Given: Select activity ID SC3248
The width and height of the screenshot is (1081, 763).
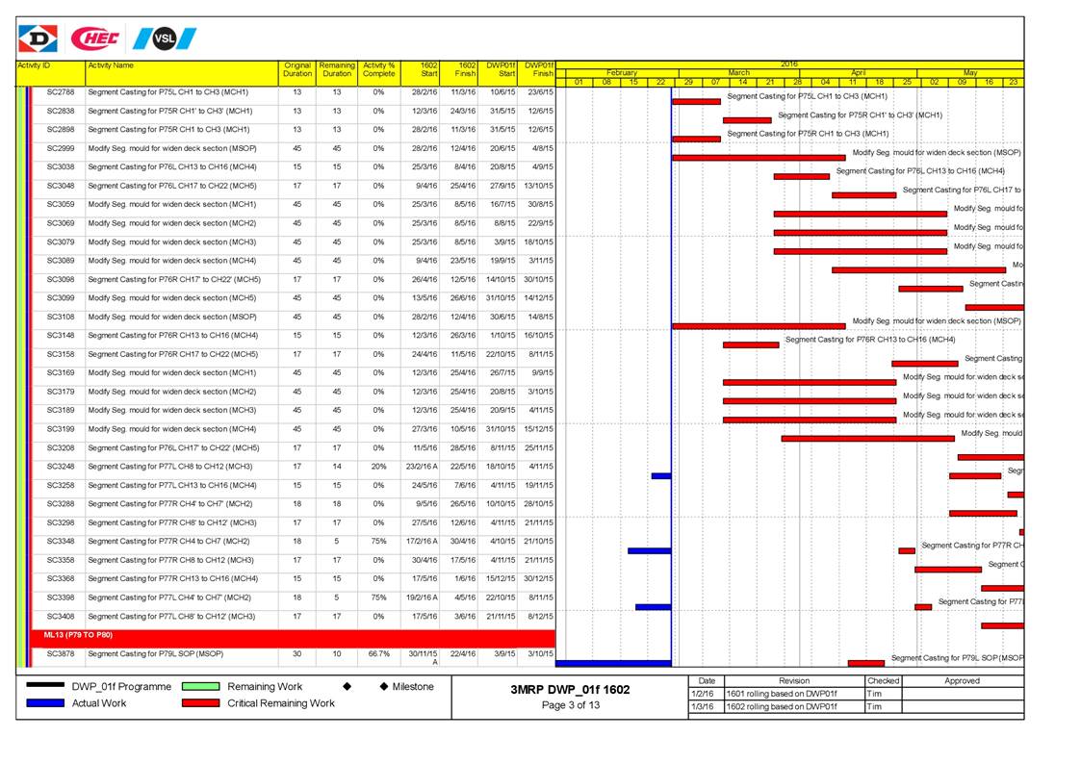Looking at the screenshot, I should (61, 467).
